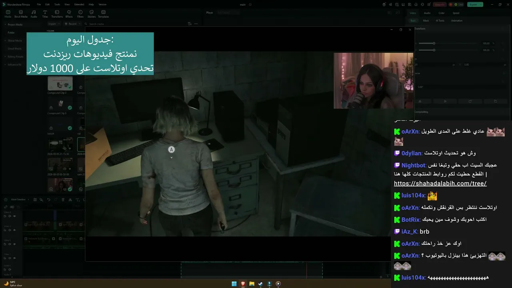Select the Folder item under Project Media

pyautogui.click(x=11, y=32)
